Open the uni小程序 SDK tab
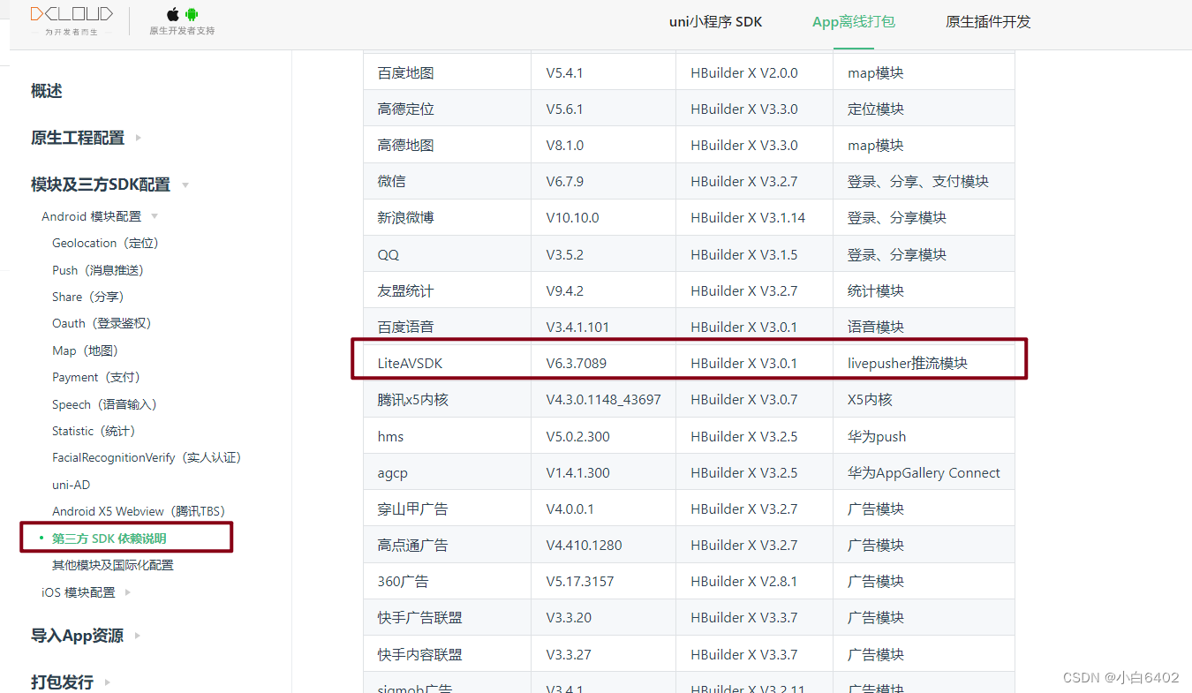The image size is (1192, 693). pyautogui.click(x=715, y=22)
